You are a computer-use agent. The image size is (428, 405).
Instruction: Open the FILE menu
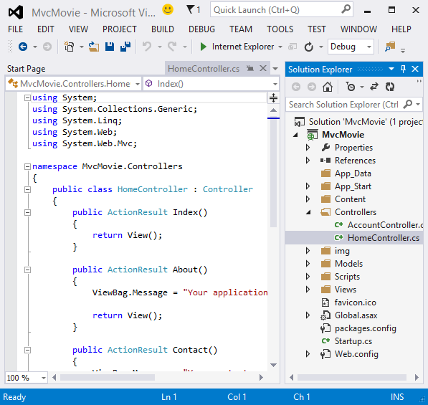[x=15, y=29]
